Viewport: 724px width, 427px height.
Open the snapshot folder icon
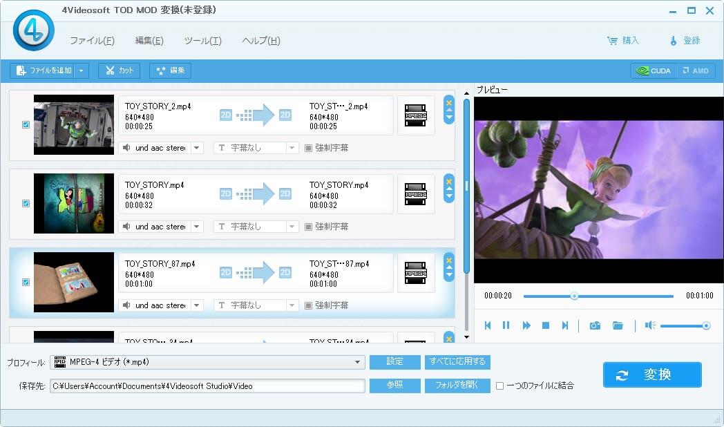(618, 325)
